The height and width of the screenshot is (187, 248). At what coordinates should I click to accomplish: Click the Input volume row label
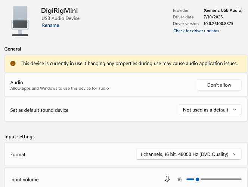(x=25, y=180)
